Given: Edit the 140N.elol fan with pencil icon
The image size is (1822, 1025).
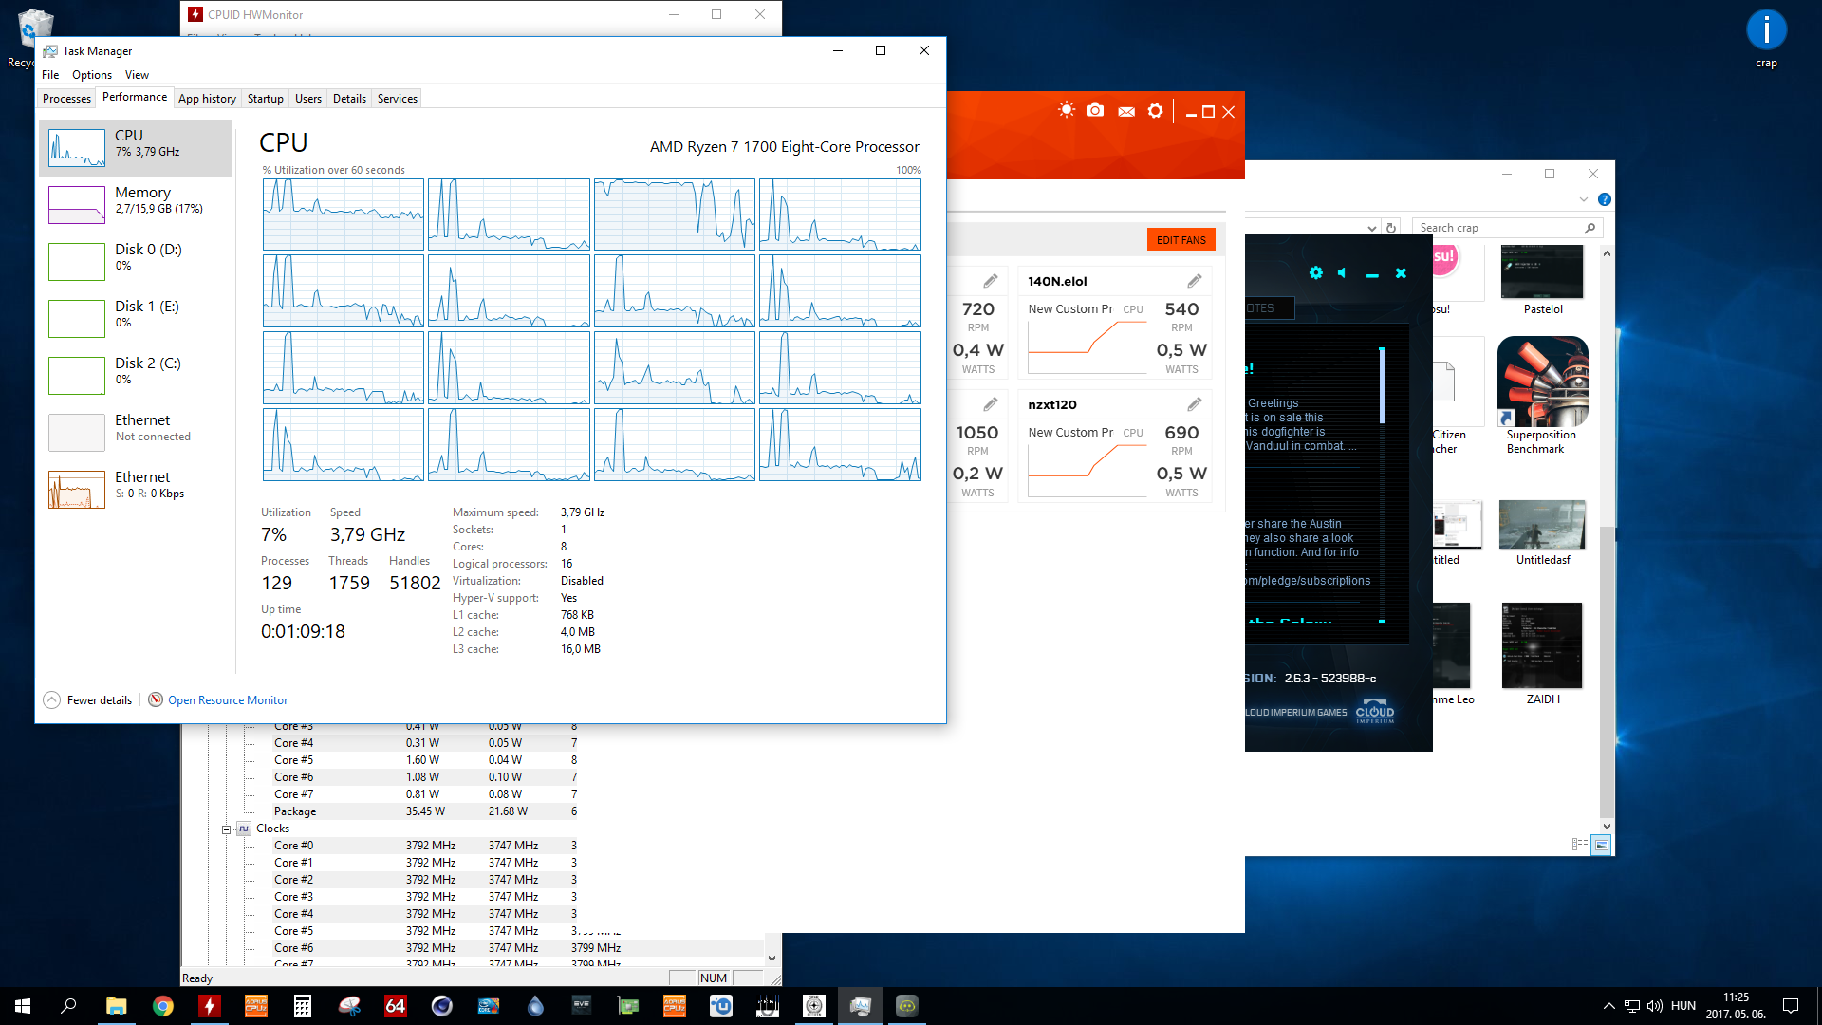Looking at the screenshot, I should [1195, 281].
